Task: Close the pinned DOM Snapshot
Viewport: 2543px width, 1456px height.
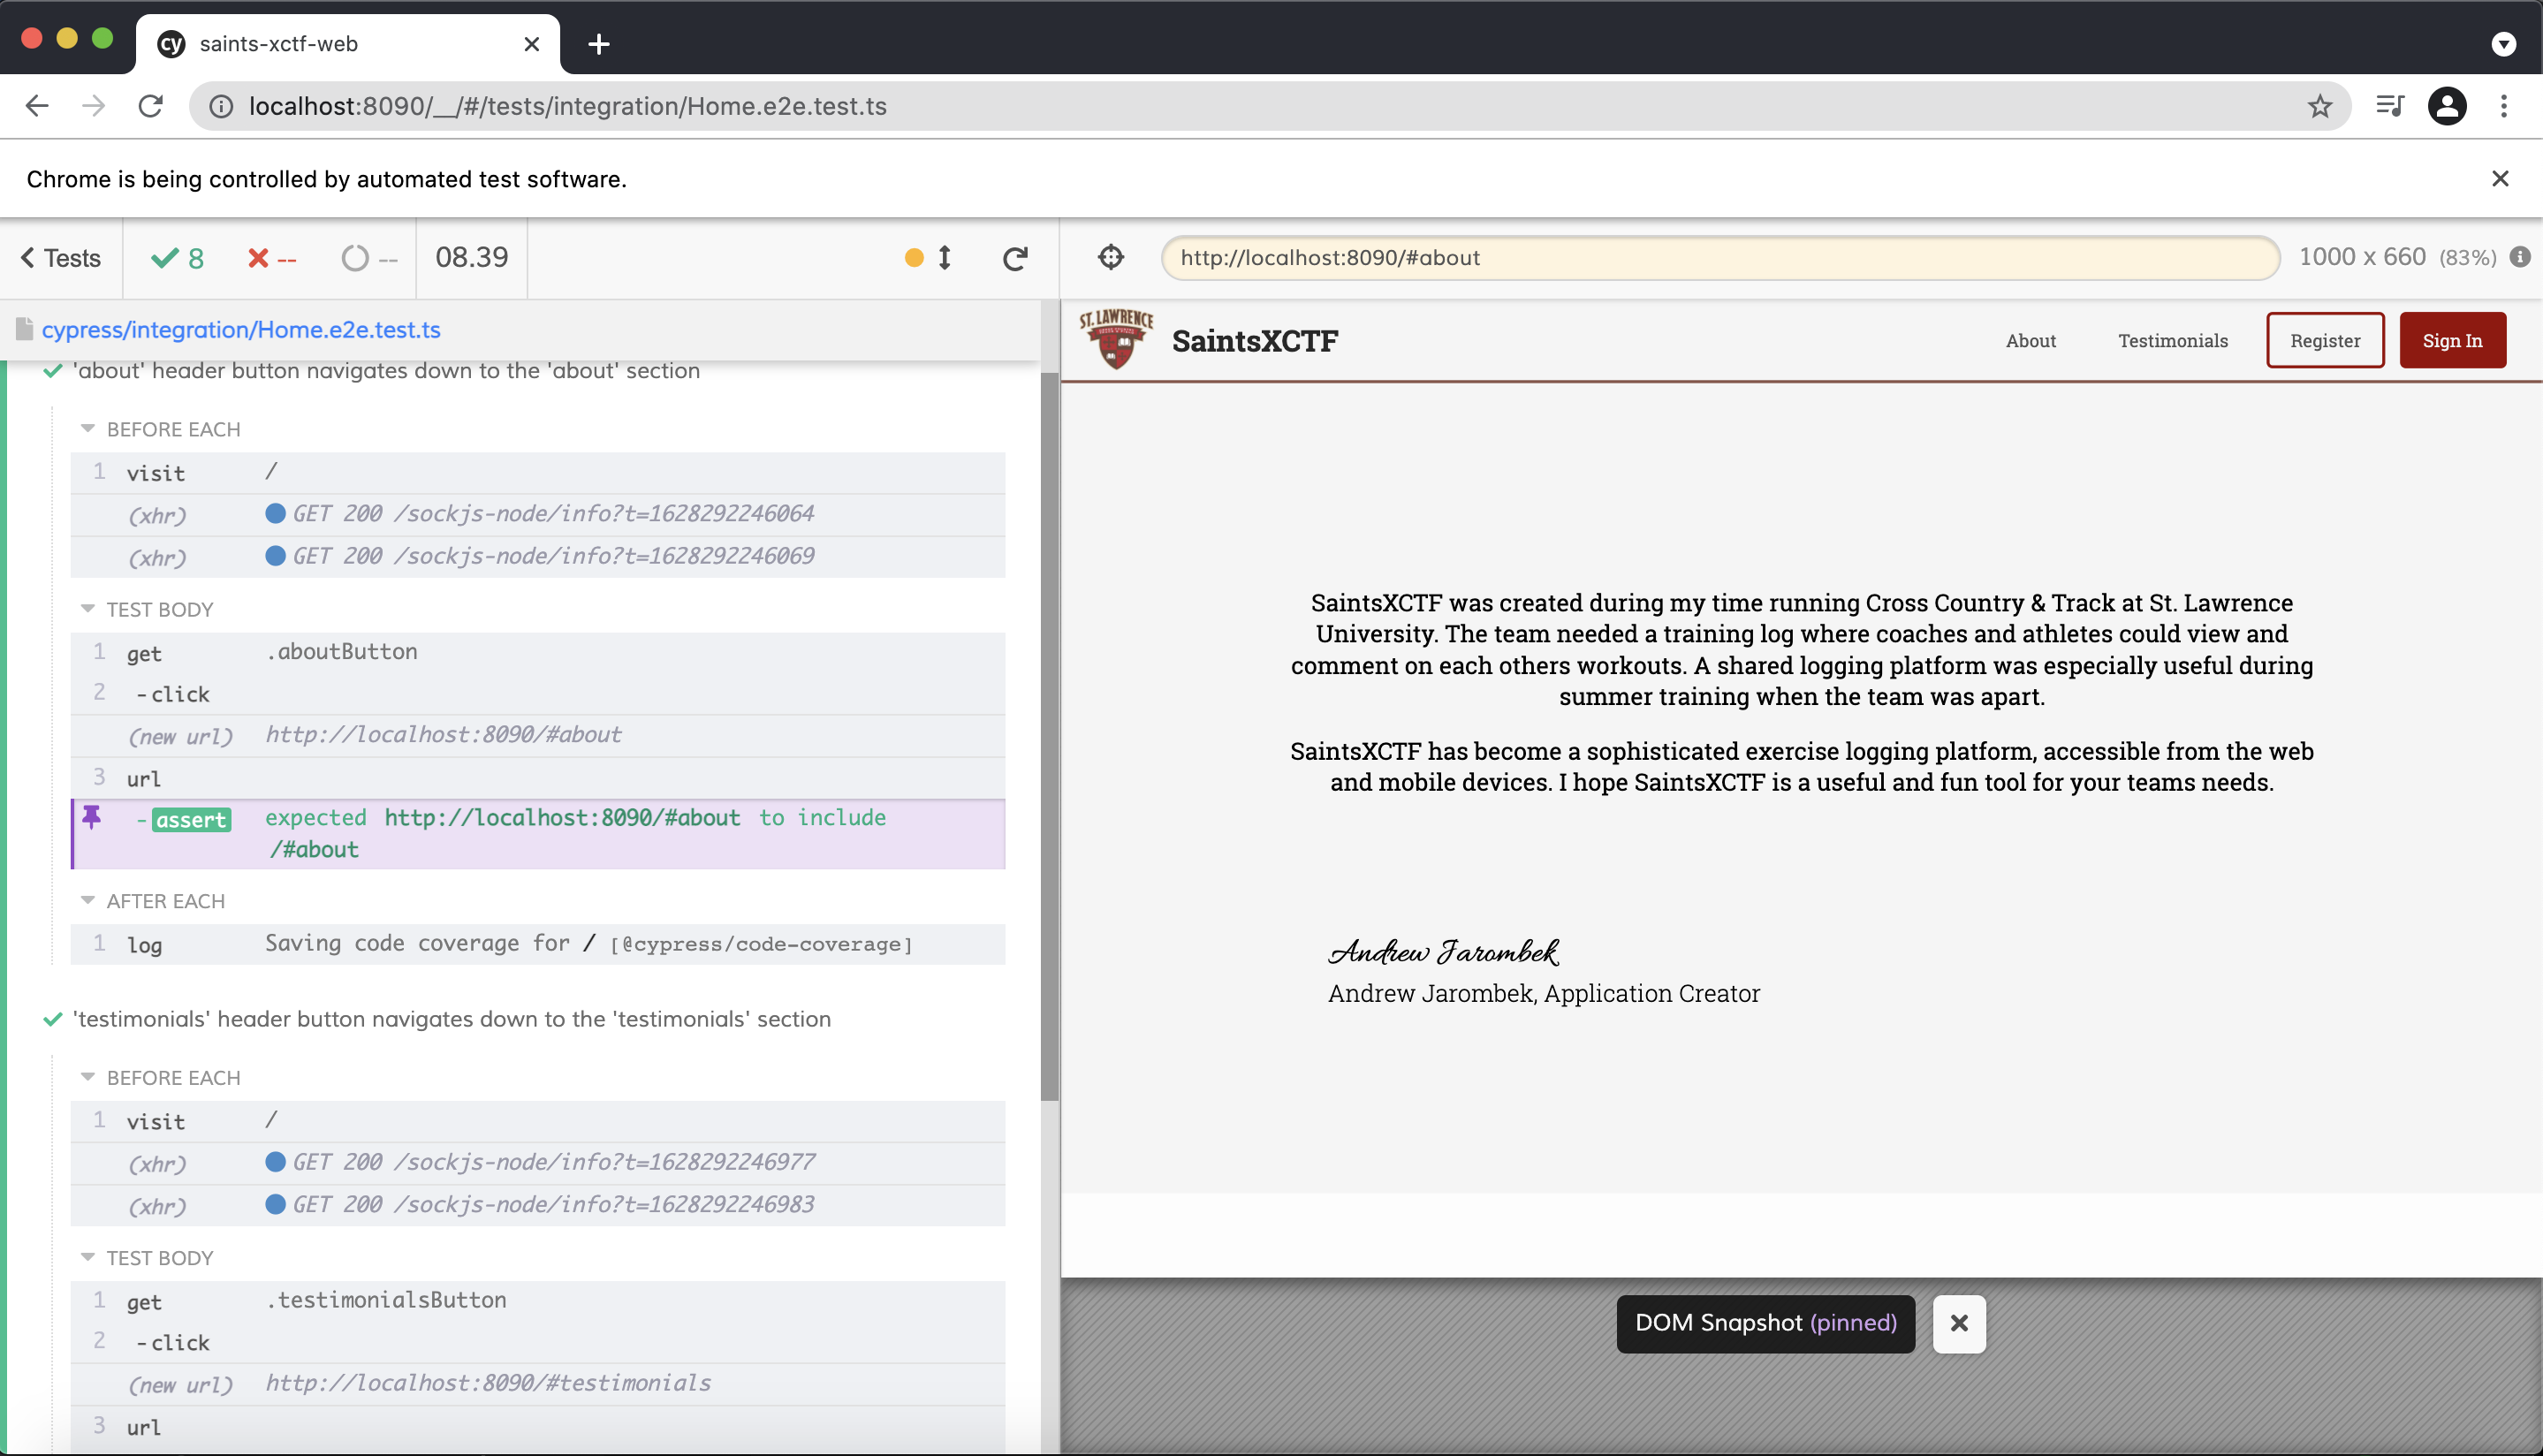Action: tap(1959, 1324)
